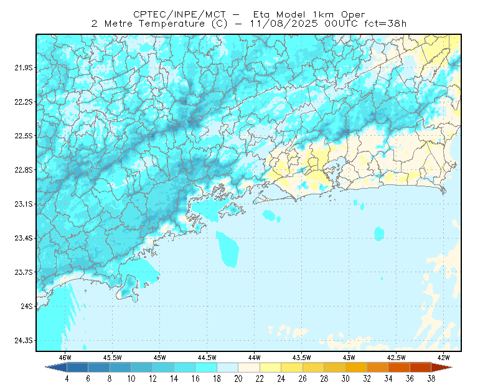
Task: Choose the 26 to 28 gold swatch
Action: [x=313, y=368]
